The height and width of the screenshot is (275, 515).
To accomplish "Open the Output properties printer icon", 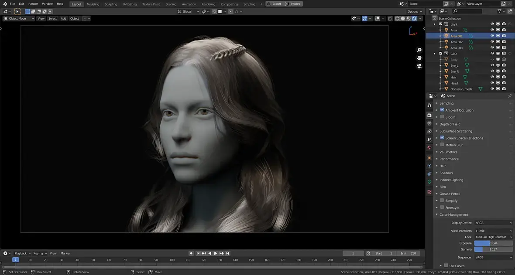I will pos(429,123).
